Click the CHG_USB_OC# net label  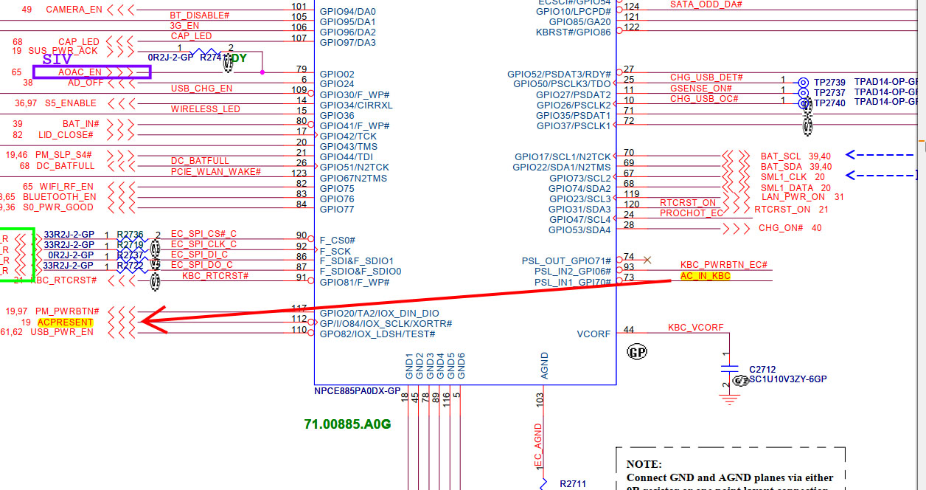(704, 99)
